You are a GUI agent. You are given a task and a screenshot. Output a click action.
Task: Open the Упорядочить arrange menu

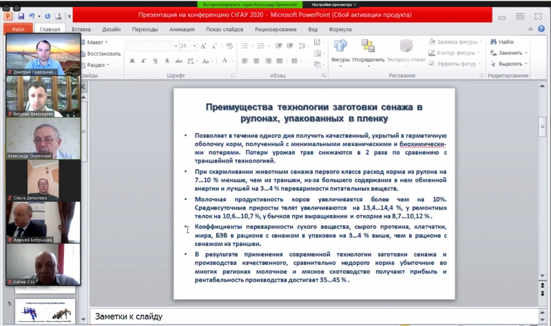click(368, 53)
